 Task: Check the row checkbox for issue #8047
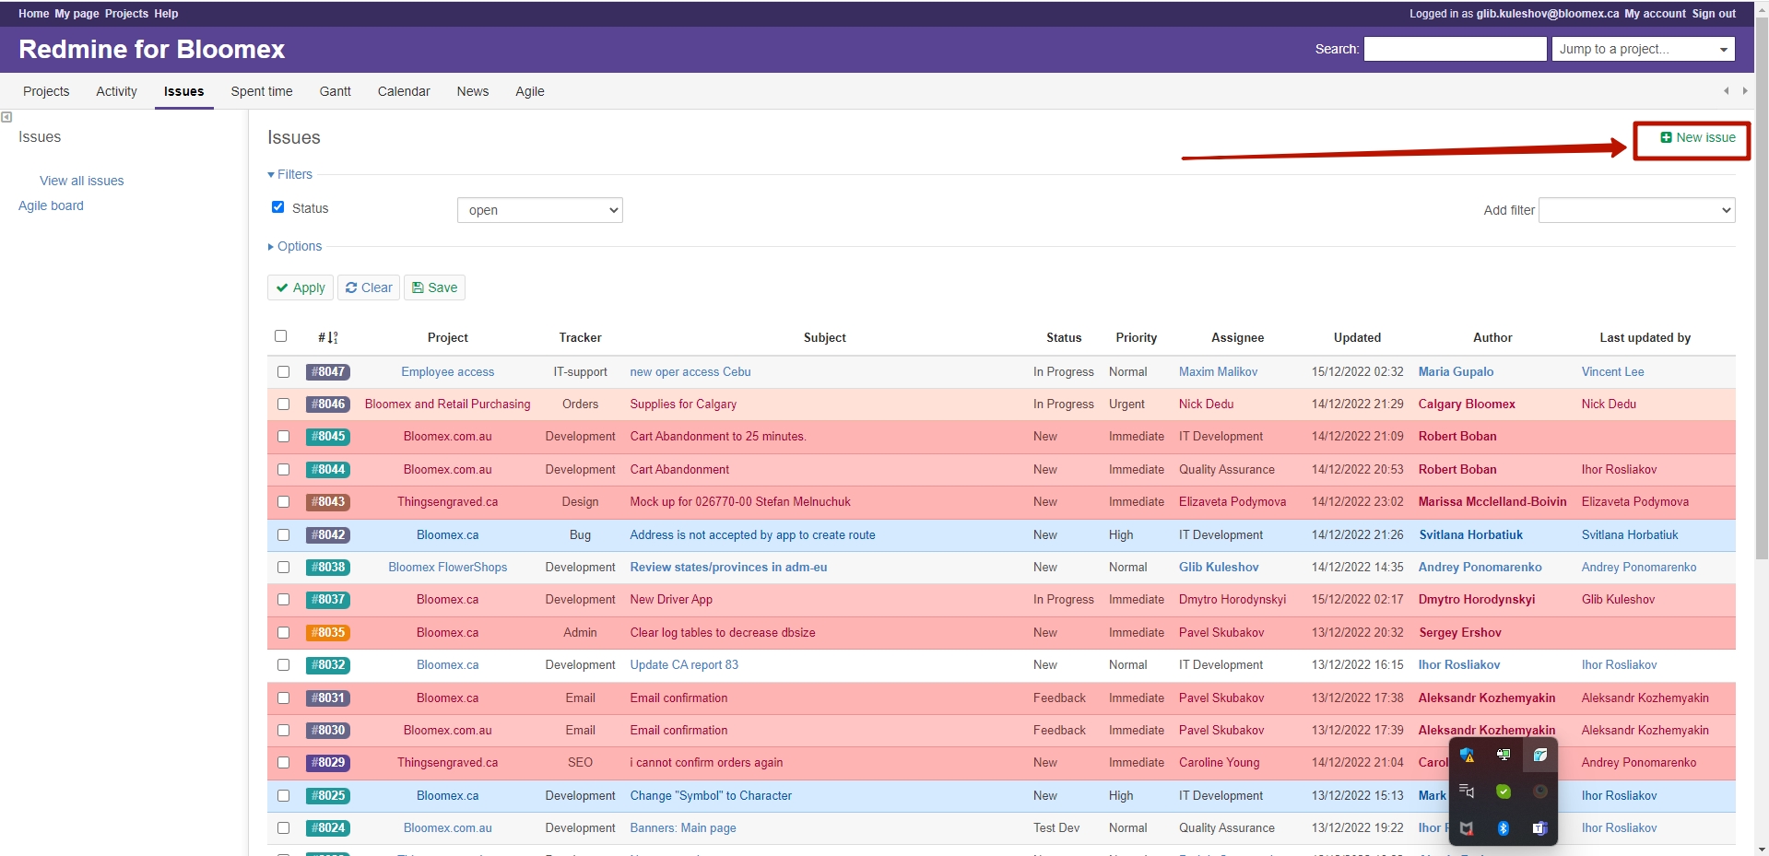pos(284,372)
